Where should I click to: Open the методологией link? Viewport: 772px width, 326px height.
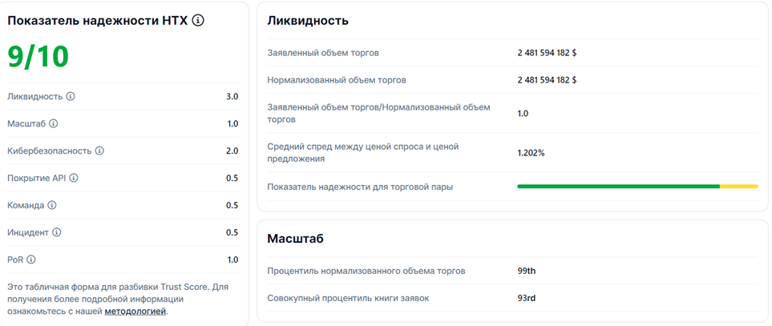tap(135, 312)
